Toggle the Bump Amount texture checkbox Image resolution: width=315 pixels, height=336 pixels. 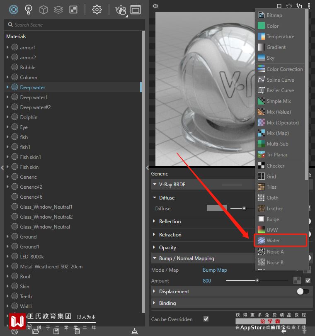pos(308,280)
